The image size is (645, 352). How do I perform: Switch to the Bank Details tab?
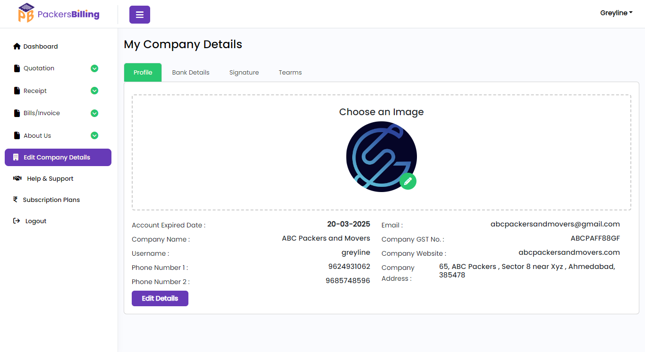(x=191, y=73)
